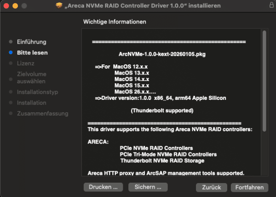This screenshot has width=276, height=197.
Task: Click the (Thunderbolt supported) text
Action: 162,110
